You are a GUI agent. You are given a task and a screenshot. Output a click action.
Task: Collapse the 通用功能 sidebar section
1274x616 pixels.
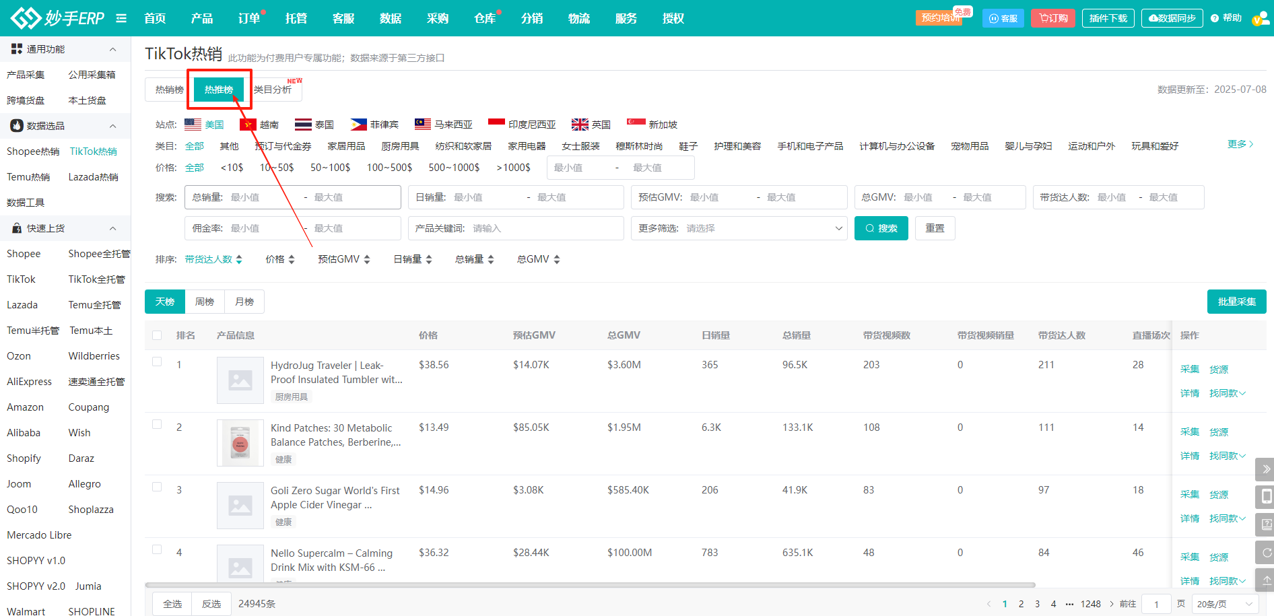(112, 49)
